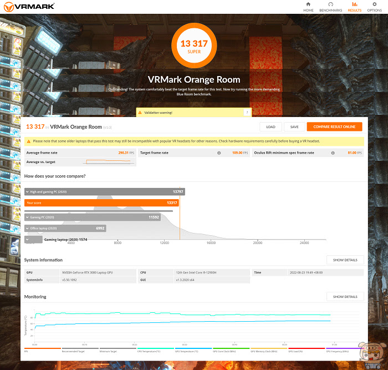Open the Benchmarks gauge icon
388x370 pixels.
pos(330,4)
